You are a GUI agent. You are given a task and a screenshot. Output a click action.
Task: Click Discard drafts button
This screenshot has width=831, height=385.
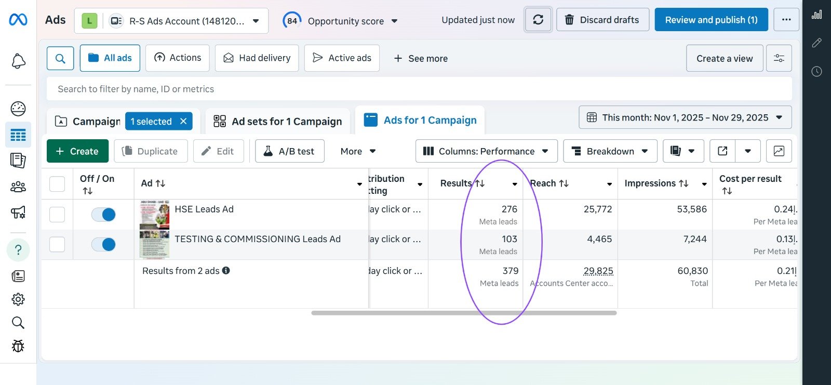(x=602, y=20)
